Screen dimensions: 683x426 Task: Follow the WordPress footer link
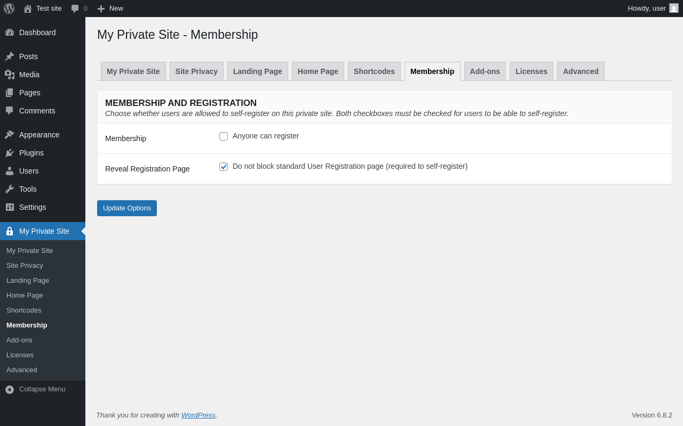[198, 415]
